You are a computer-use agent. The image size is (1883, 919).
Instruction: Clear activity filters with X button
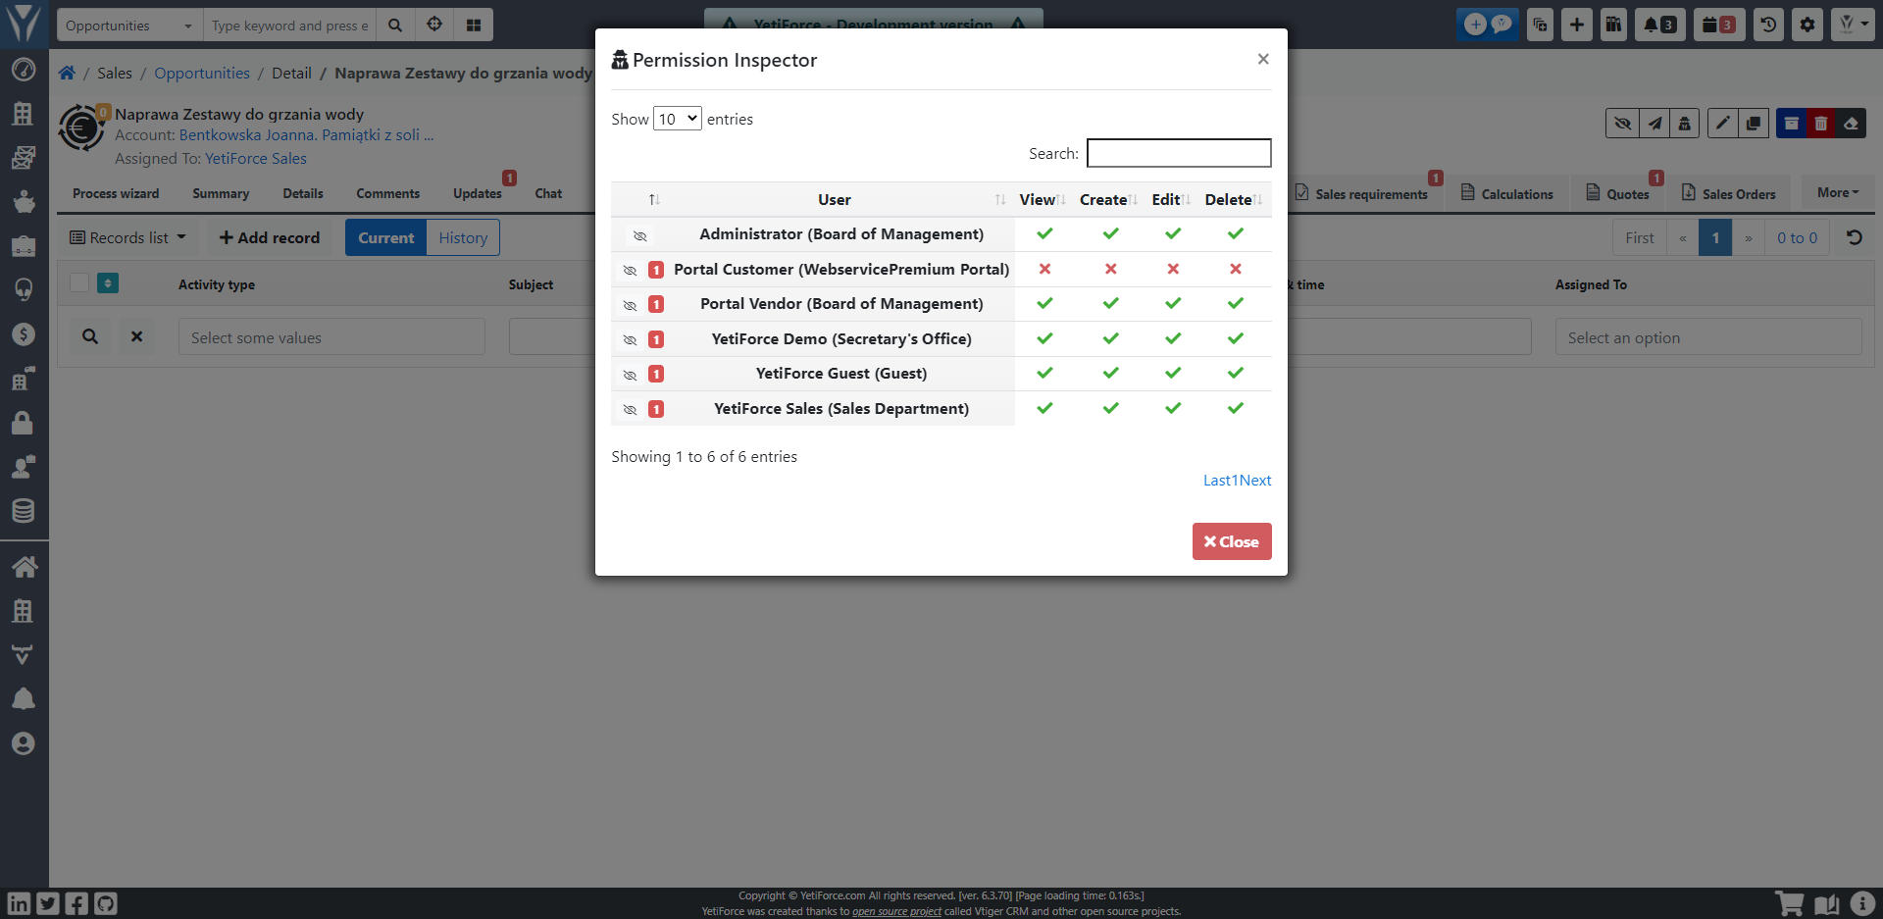click(136, 336)
